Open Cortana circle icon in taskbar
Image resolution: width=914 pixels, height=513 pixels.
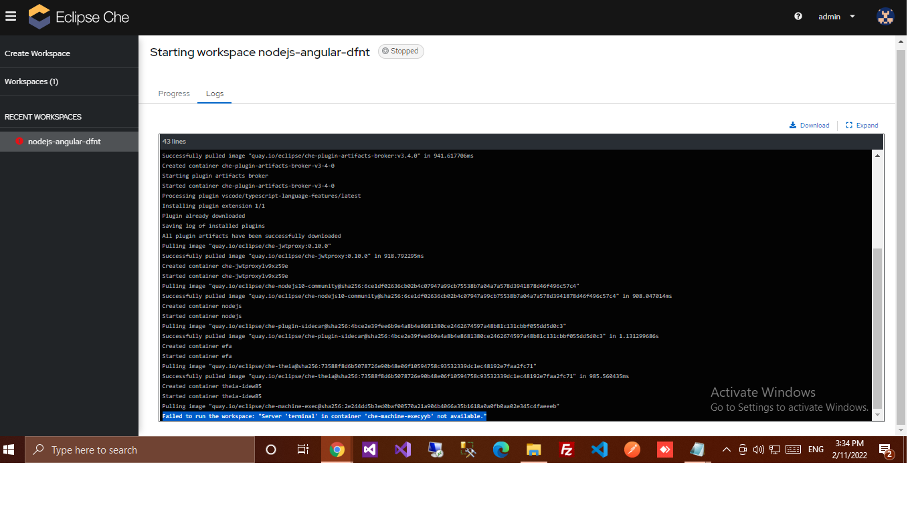(x=271, y=450)
